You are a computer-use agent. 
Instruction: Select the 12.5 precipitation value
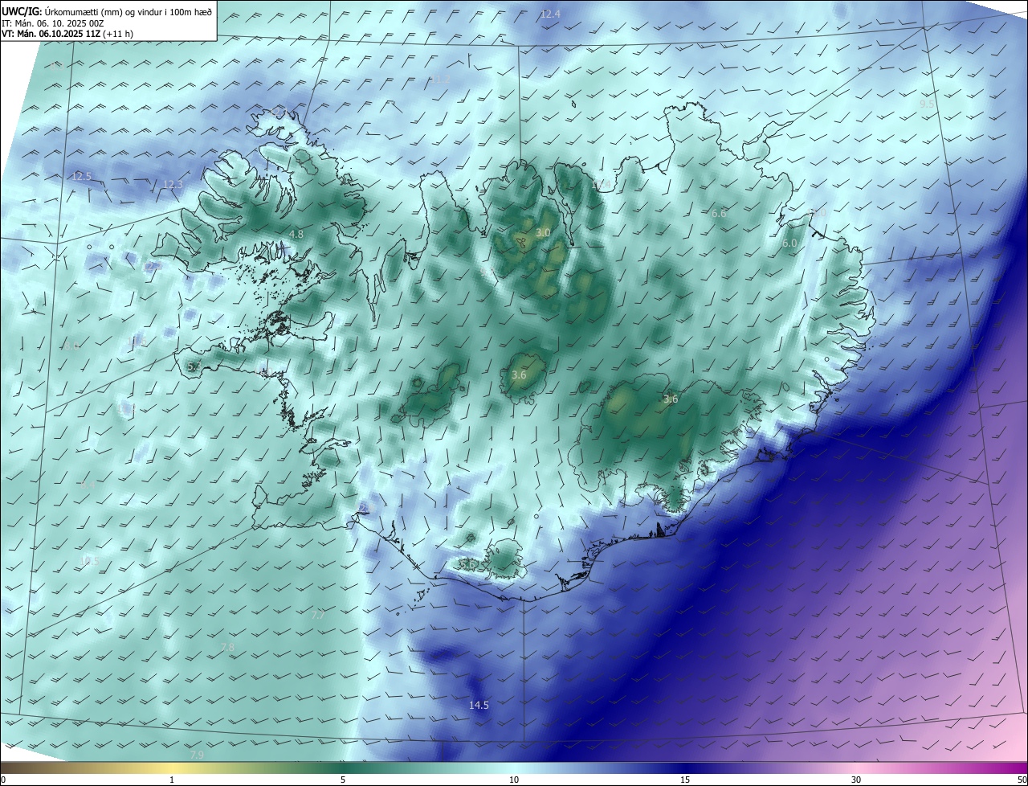pyautogui.click(x=82, y=176)
